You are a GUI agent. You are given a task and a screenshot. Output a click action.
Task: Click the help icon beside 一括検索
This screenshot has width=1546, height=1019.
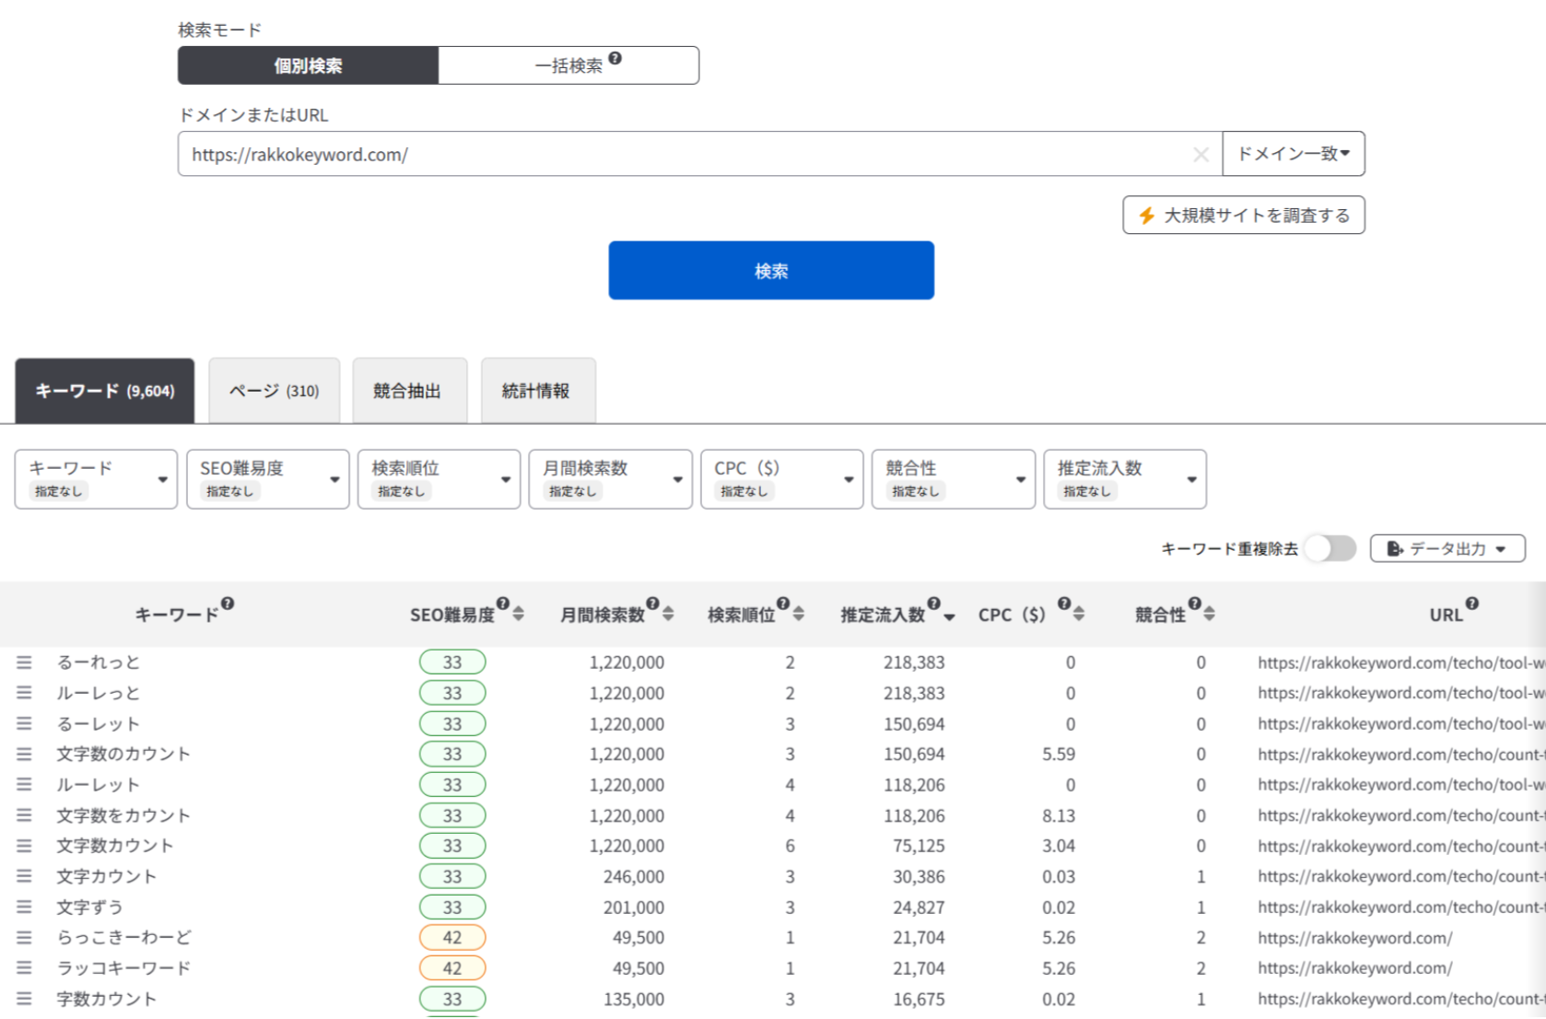point(615,58)
